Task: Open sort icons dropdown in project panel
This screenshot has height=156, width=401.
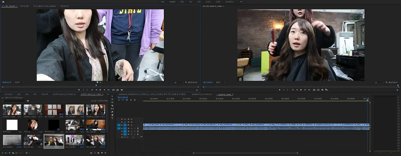Action: [28, 153]
